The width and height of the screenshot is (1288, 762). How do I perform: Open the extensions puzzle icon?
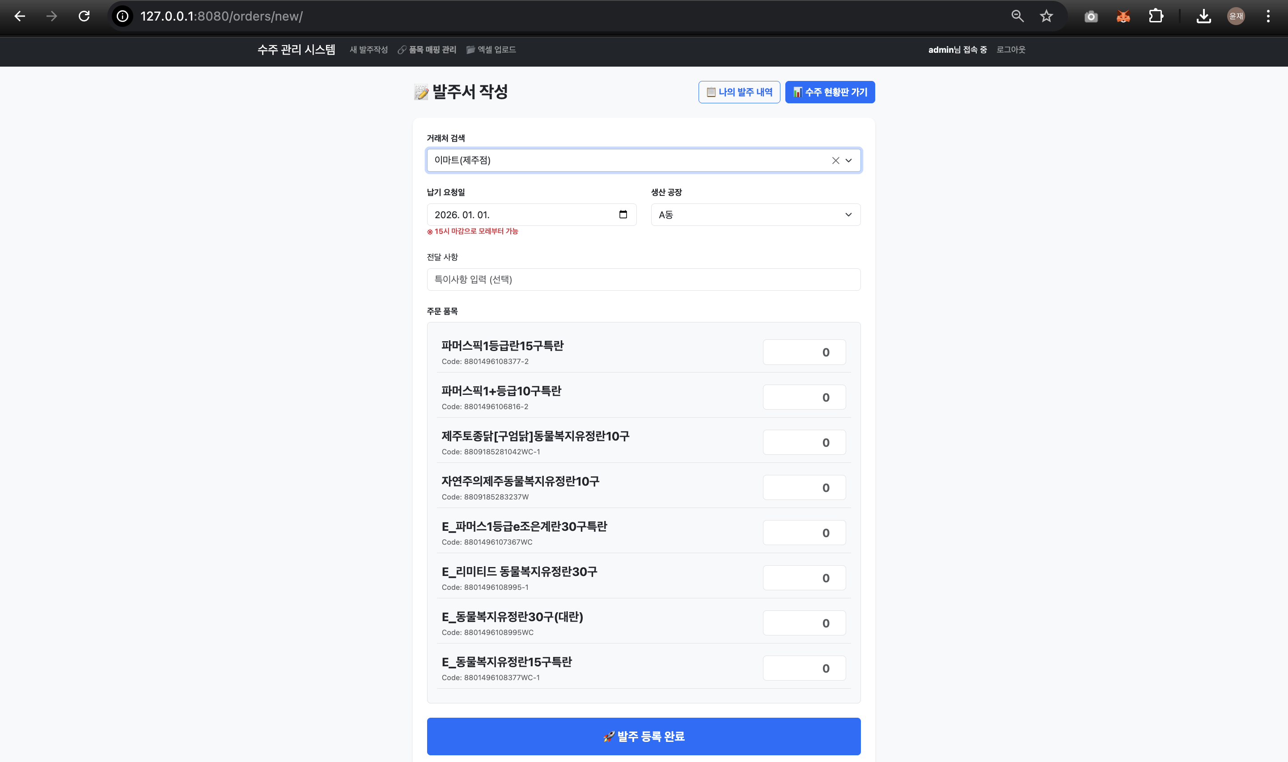pos(1156,17)
